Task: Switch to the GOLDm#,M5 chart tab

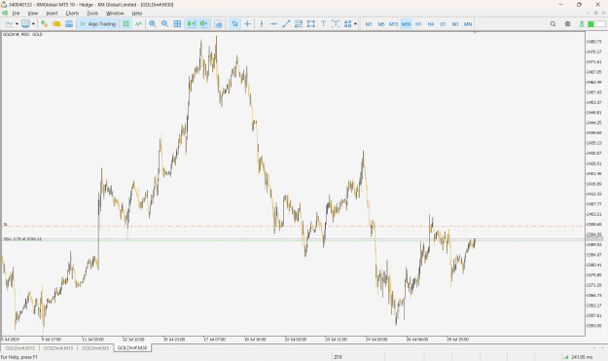Action: [95, 348]
